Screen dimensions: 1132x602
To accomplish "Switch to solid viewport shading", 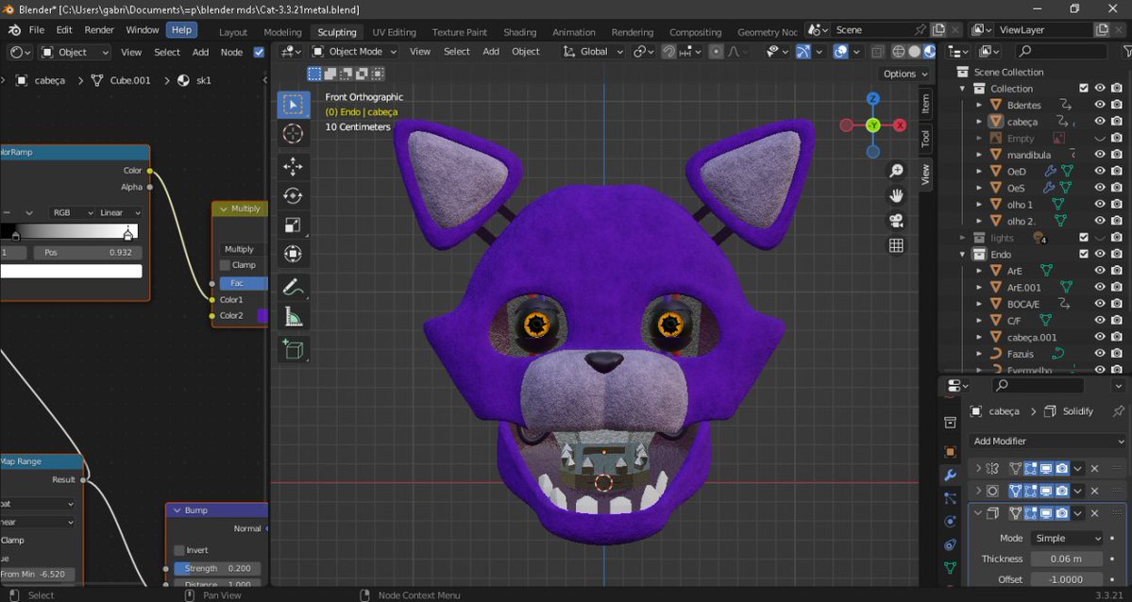I will pyautogui.click(x=915, y=52).
